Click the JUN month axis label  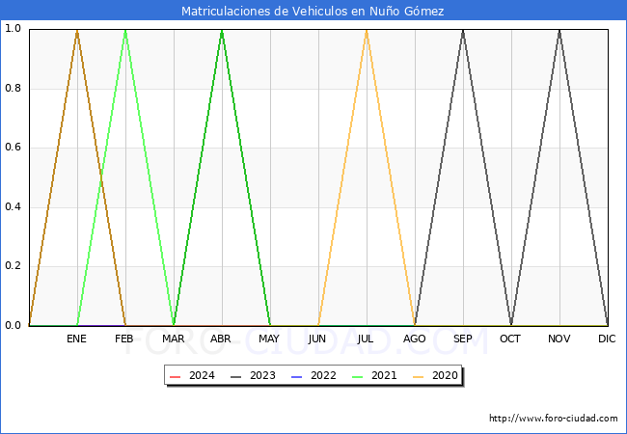click(317, 339)
